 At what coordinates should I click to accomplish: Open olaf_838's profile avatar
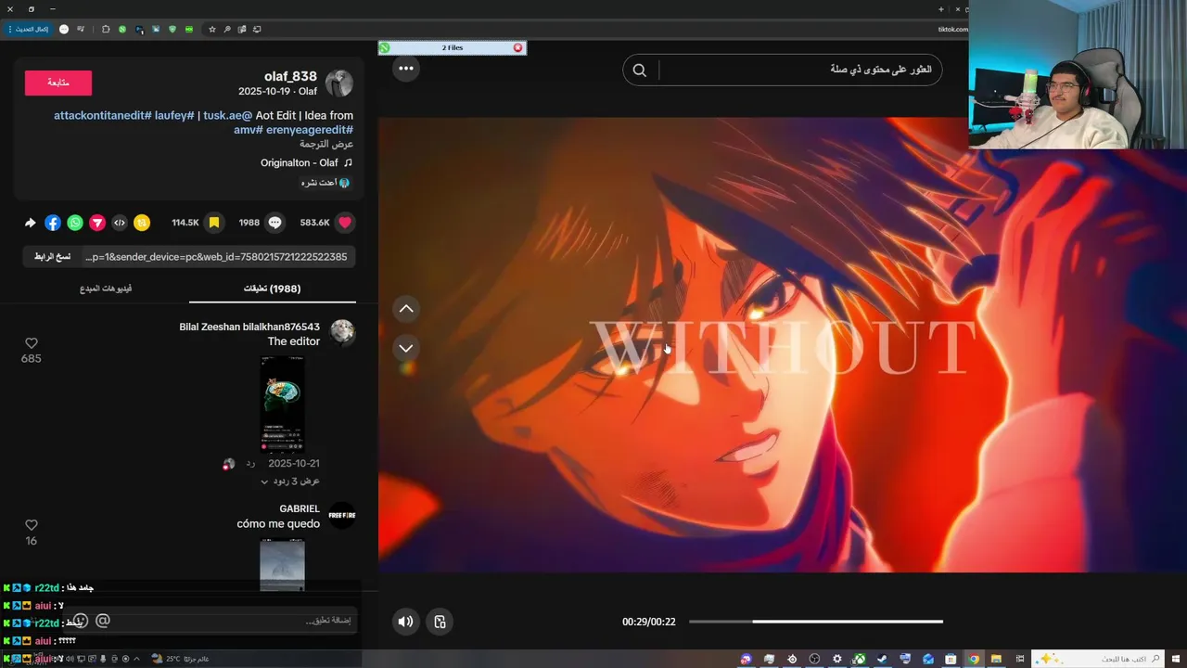339,83
